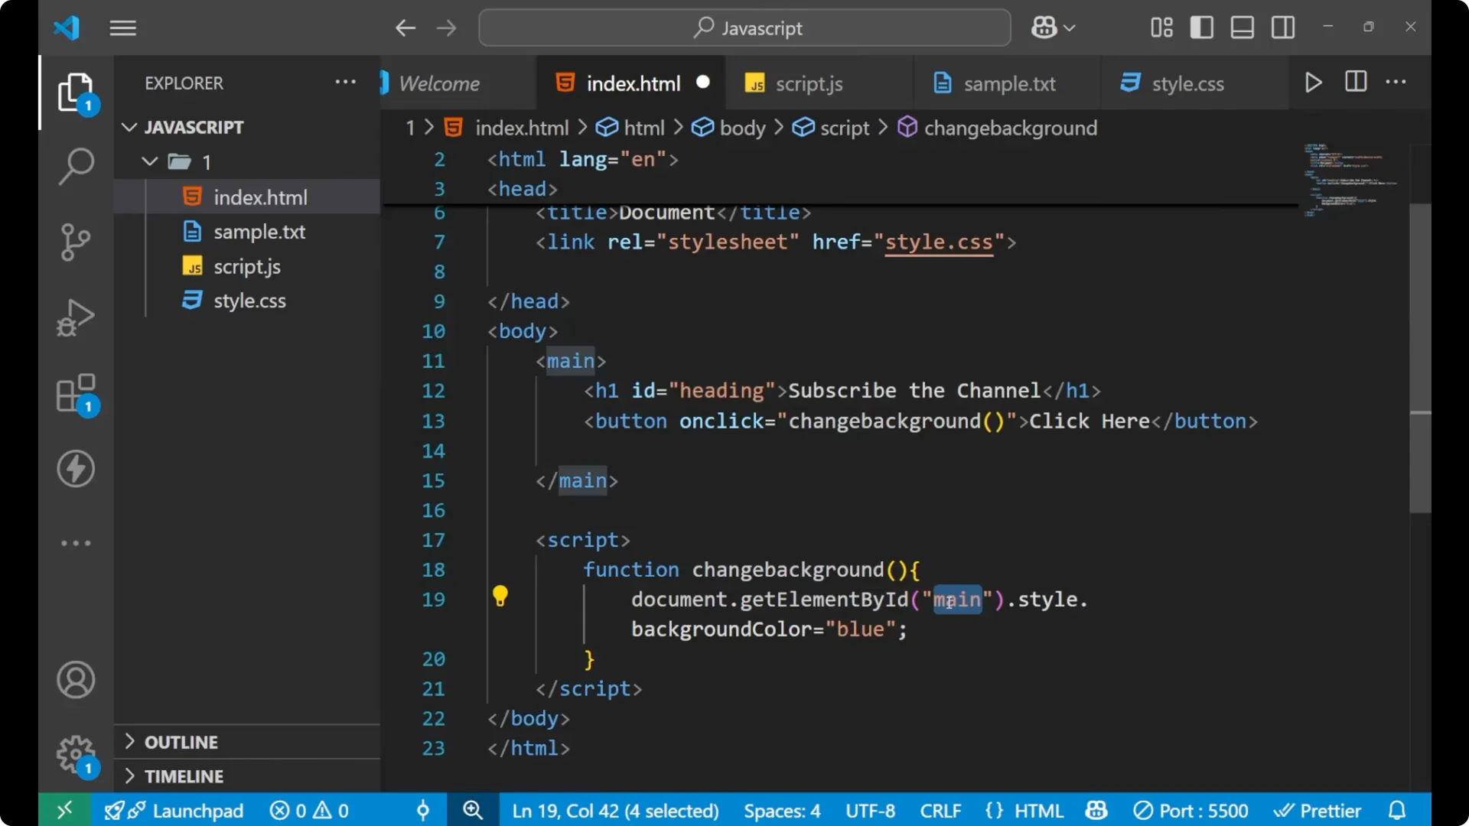The width and height of the screenshot is (1469, 826).
Task: Open Port : 5500 in the status bar
Action: pos(1191,810)
